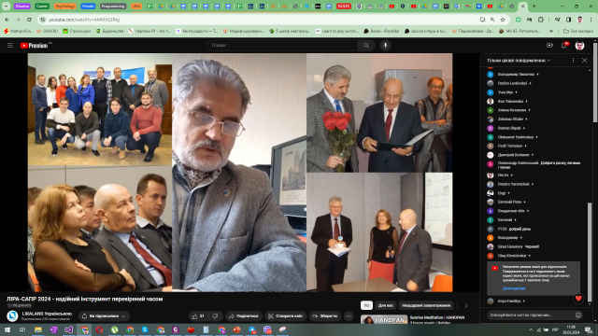Click chat user 'Dmitro Levkivskyi'
This screenshot has width=598, height=336.
512,83
